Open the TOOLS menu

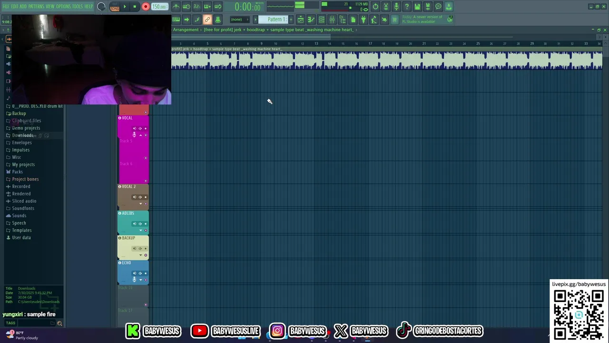point(78,6)
